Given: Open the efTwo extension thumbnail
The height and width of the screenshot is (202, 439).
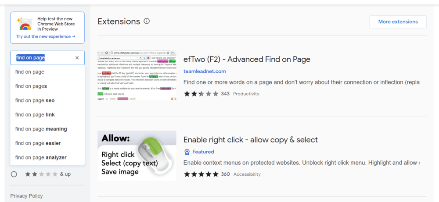Looking at the screenshot, I should [x=137, y=75].
